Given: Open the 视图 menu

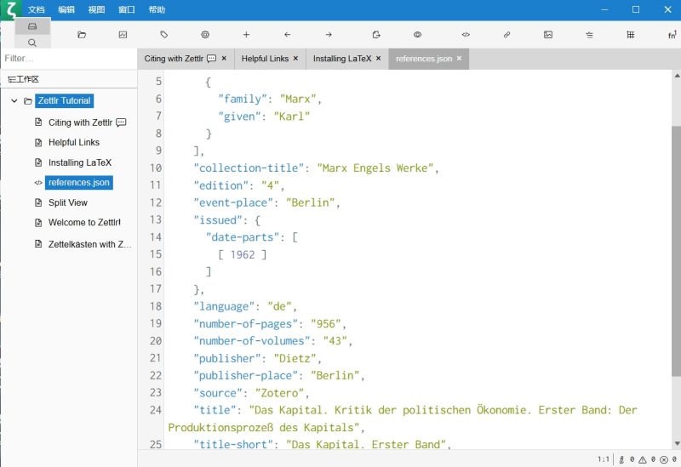Looking at the screenshot, I should coord(96,9).
